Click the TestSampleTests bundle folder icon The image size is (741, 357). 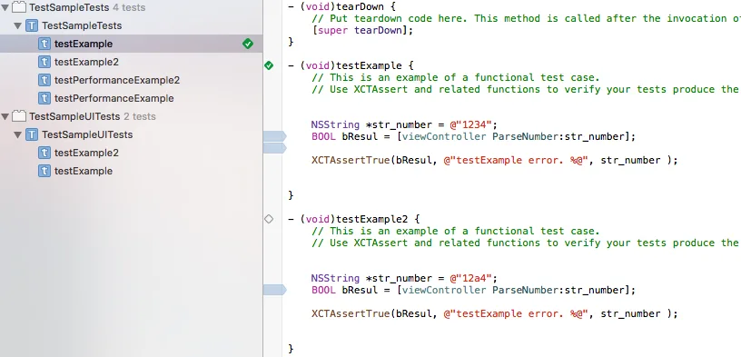(x=19, y=7)
